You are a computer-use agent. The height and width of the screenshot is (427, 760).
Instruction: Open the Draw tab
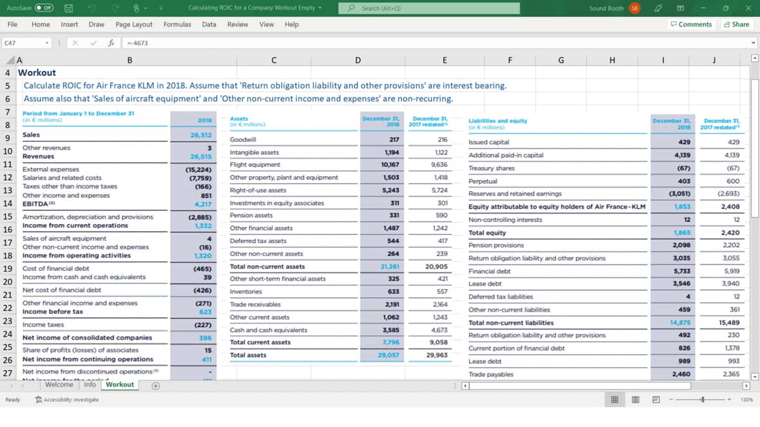click(x=96, y=24)
